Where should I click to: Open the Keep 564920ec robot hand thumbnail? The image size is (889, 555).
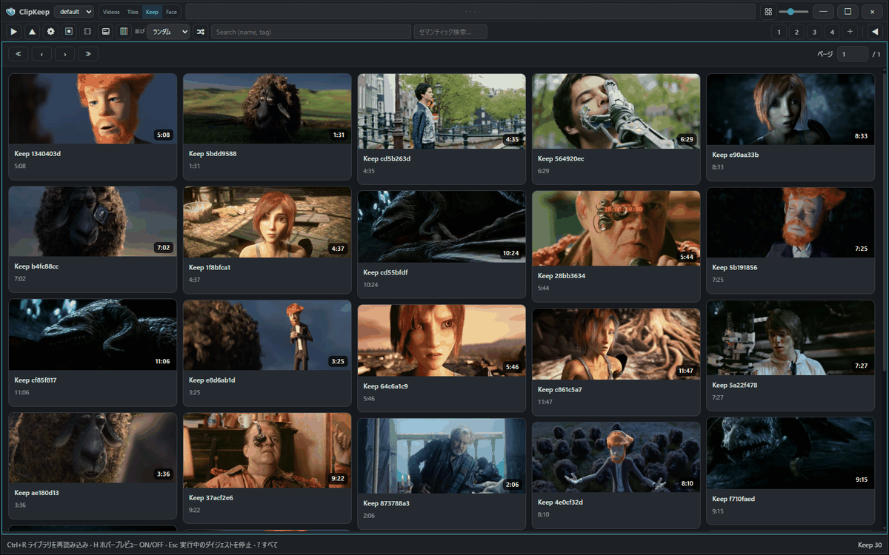616,111
